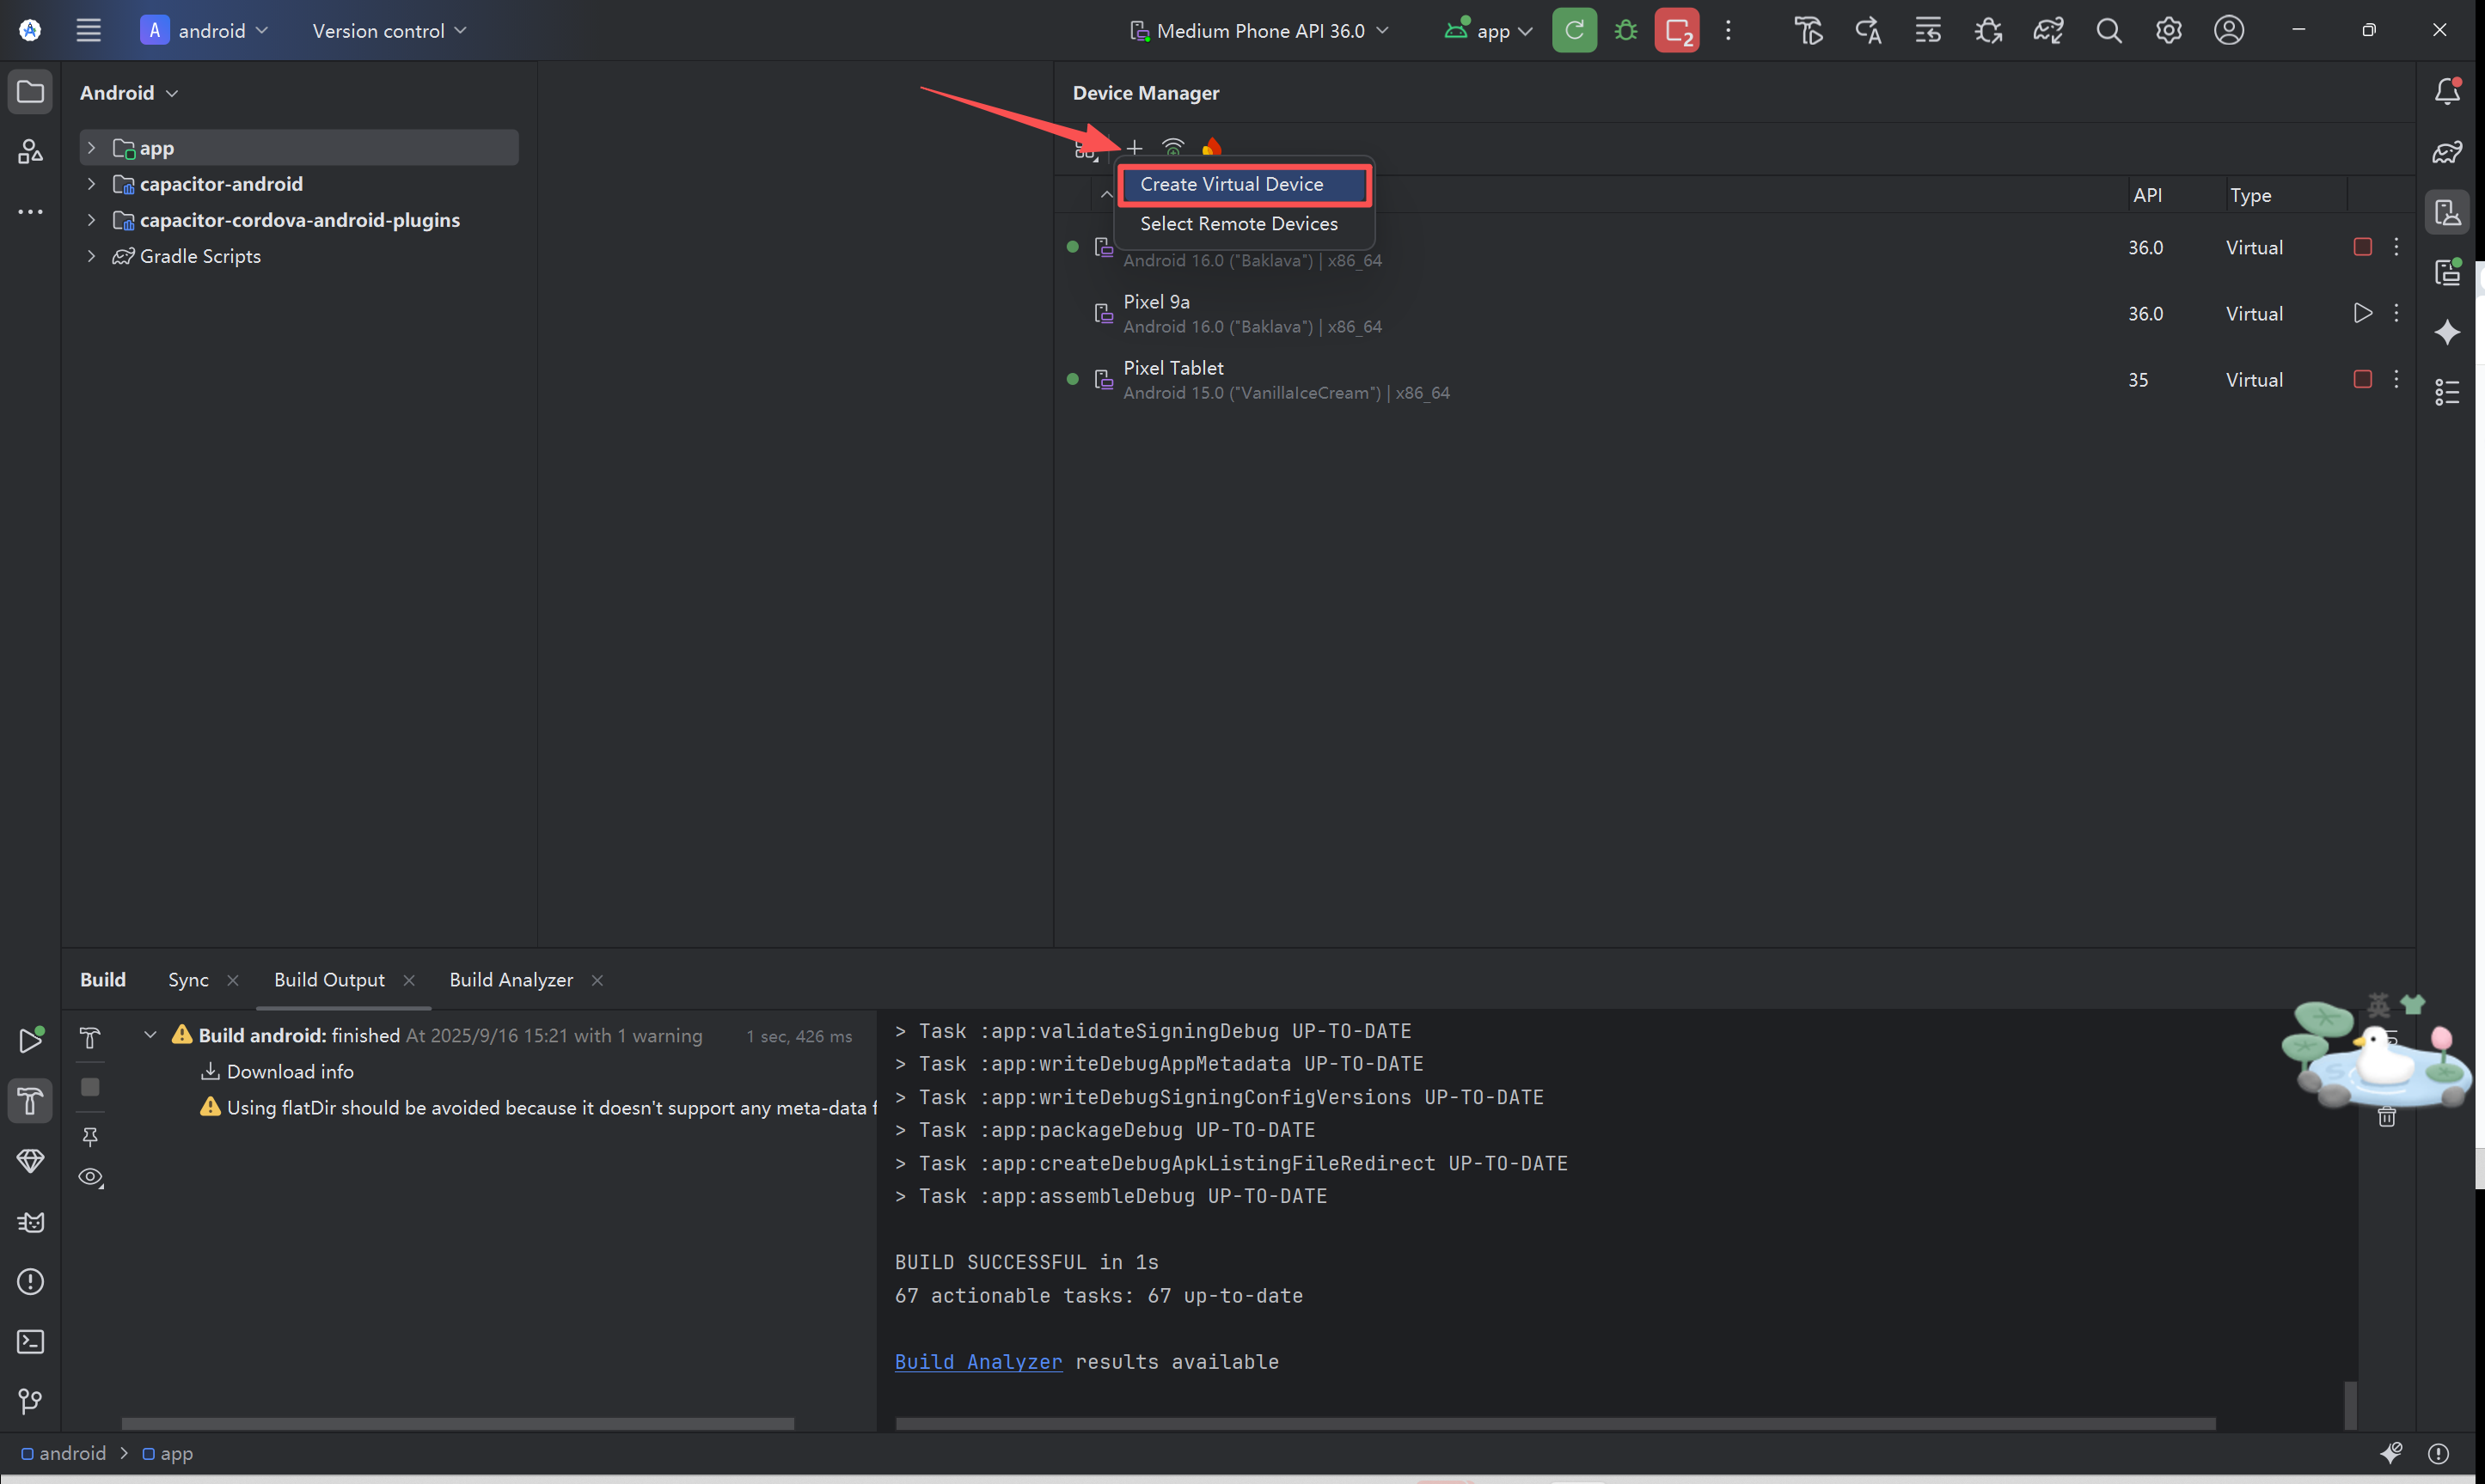Viewport: 2485px width, 1484px height.
Task: Expand the capacitor-android module node
Action: 91,184
